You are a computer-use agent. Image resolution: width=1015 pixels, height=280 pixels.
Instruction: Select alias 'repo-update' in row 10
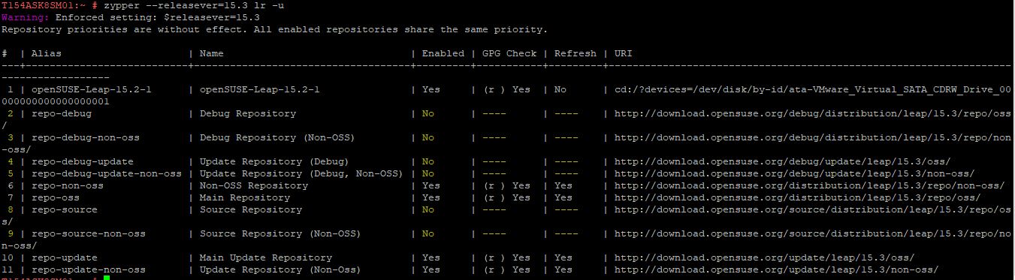(x=64, y=257)
